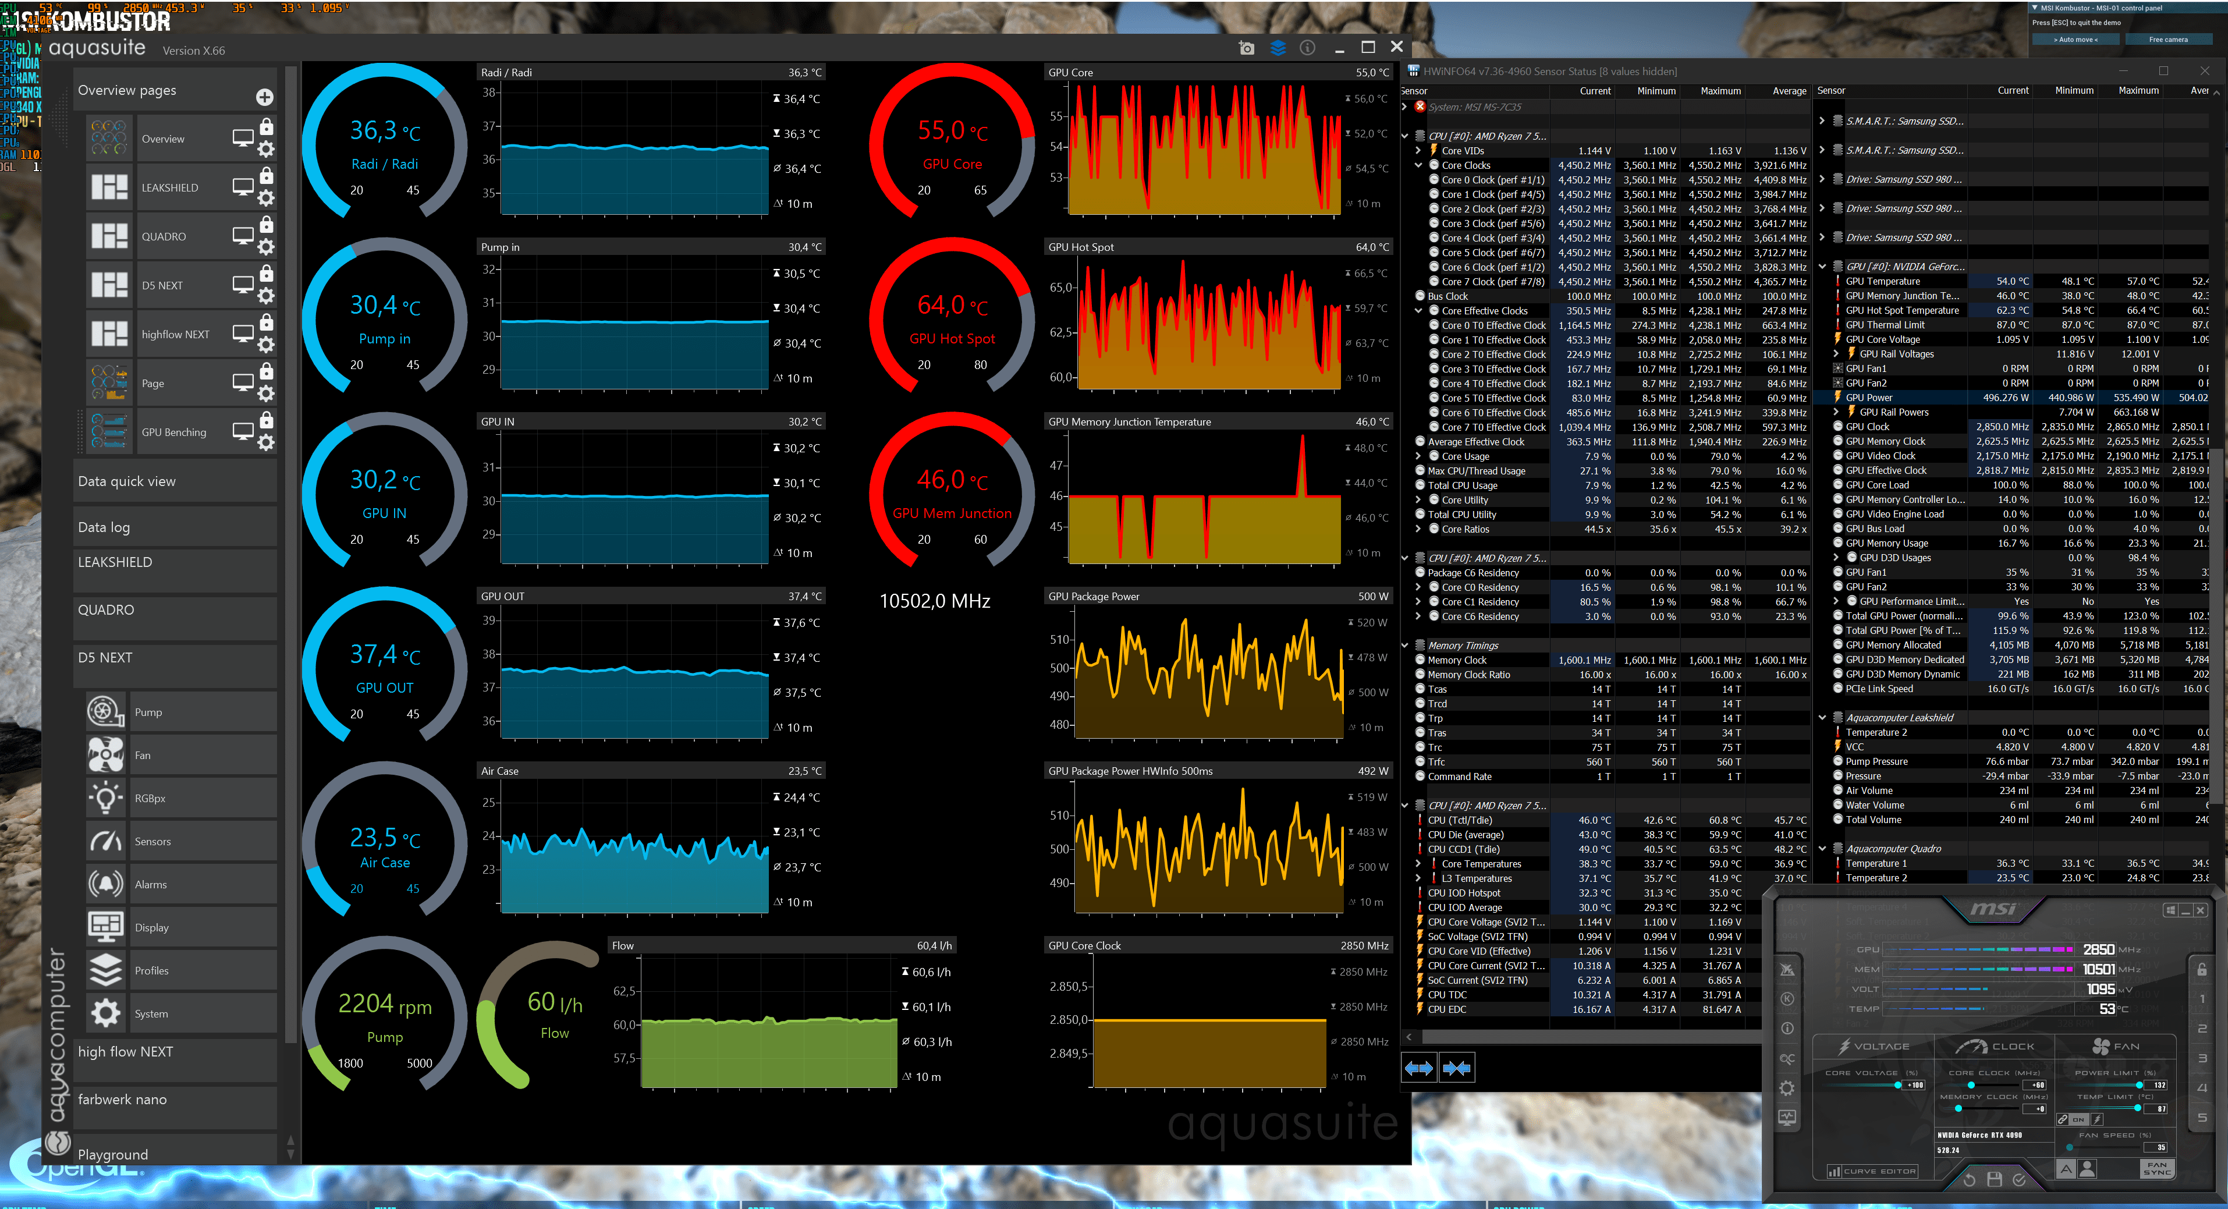Toggle lock on the Overview page

click(x=267, y=126)
